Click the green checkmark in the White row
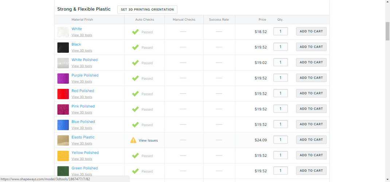 coord(135,32)
